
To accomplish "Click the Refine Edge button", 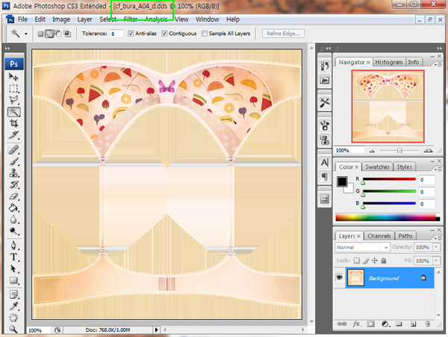I will click(283, 34).
